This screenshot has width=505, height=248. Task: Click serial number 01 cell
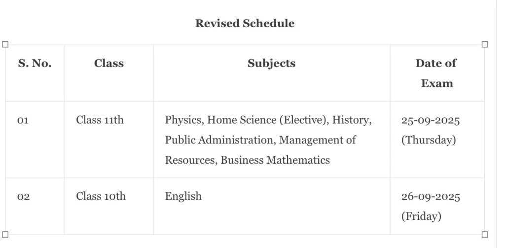click(23, 120)
